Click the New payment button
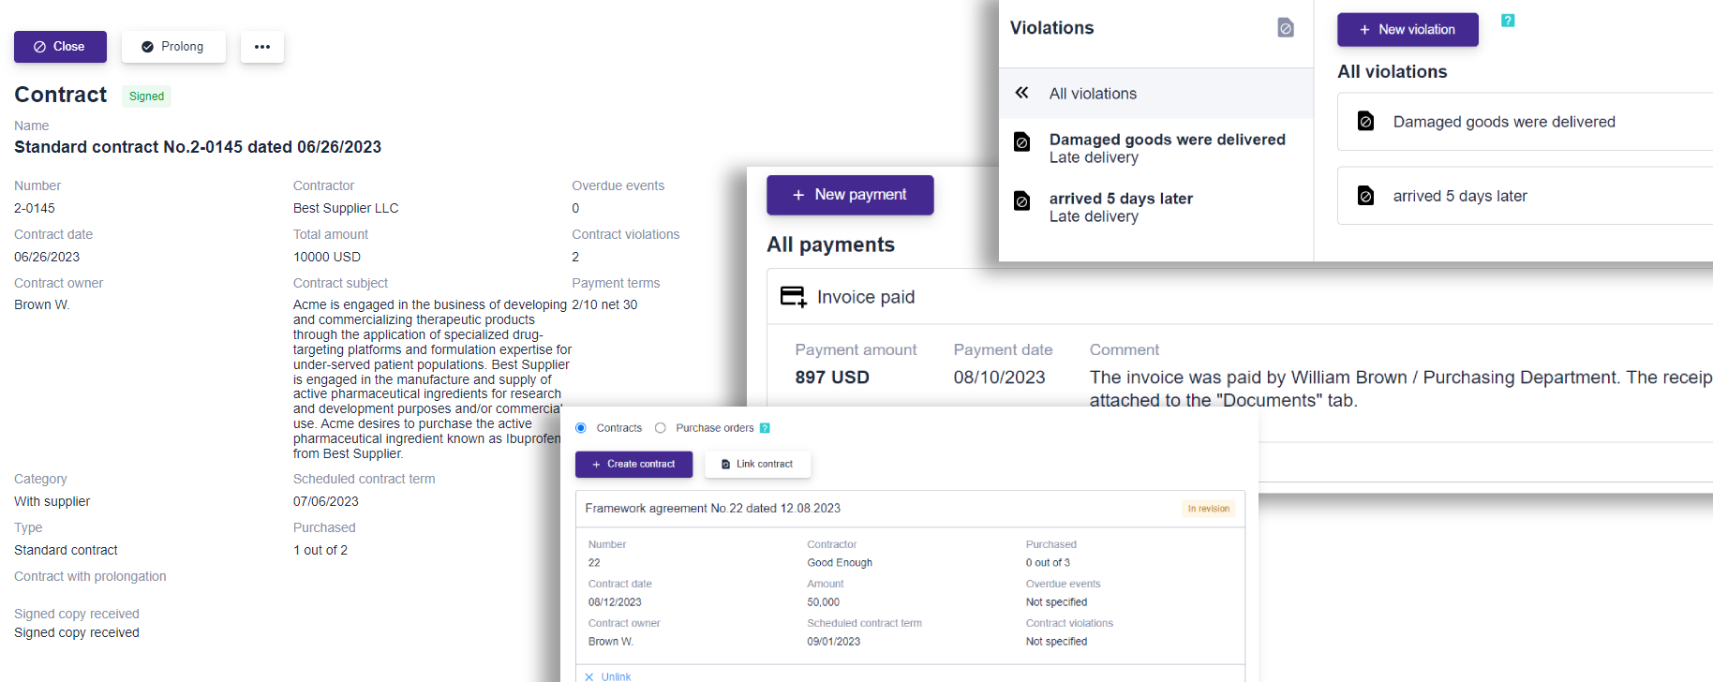1713x682 pixels. coord(849,195)
